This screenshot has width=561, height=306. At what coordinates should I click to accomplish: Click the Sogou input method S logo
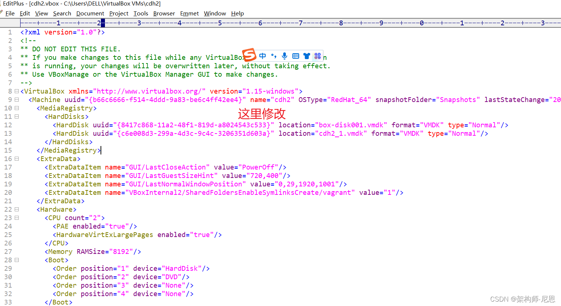(249, 55)
